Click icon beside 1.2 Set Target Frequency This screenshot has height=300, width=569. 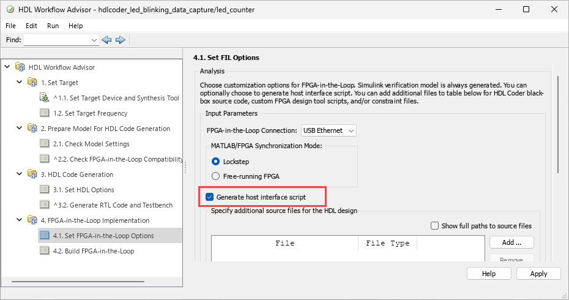(44, 113)
